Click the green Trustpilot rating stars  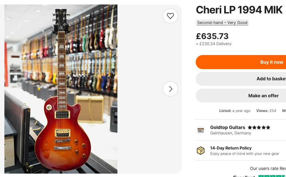pos(272,176)
